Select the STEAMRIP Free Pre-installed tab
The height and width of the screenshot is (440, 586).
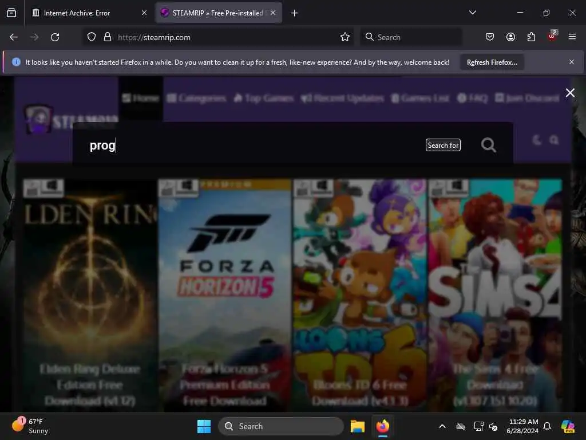(219, 13)
